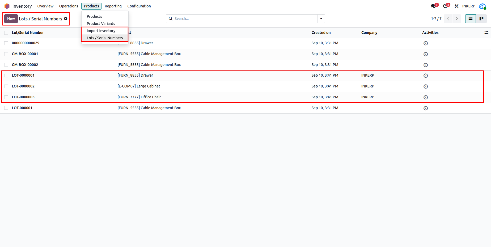
Task: Click activity clock for LOT-0000003 row
Action: click(x=426, y=97)
